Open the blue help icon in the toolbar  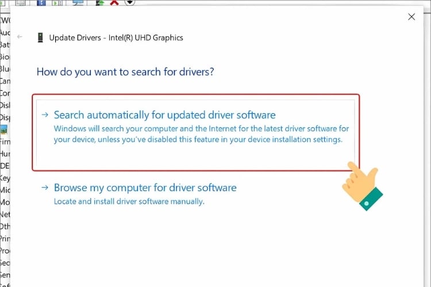pyautogui.click(x=41, y=3)
